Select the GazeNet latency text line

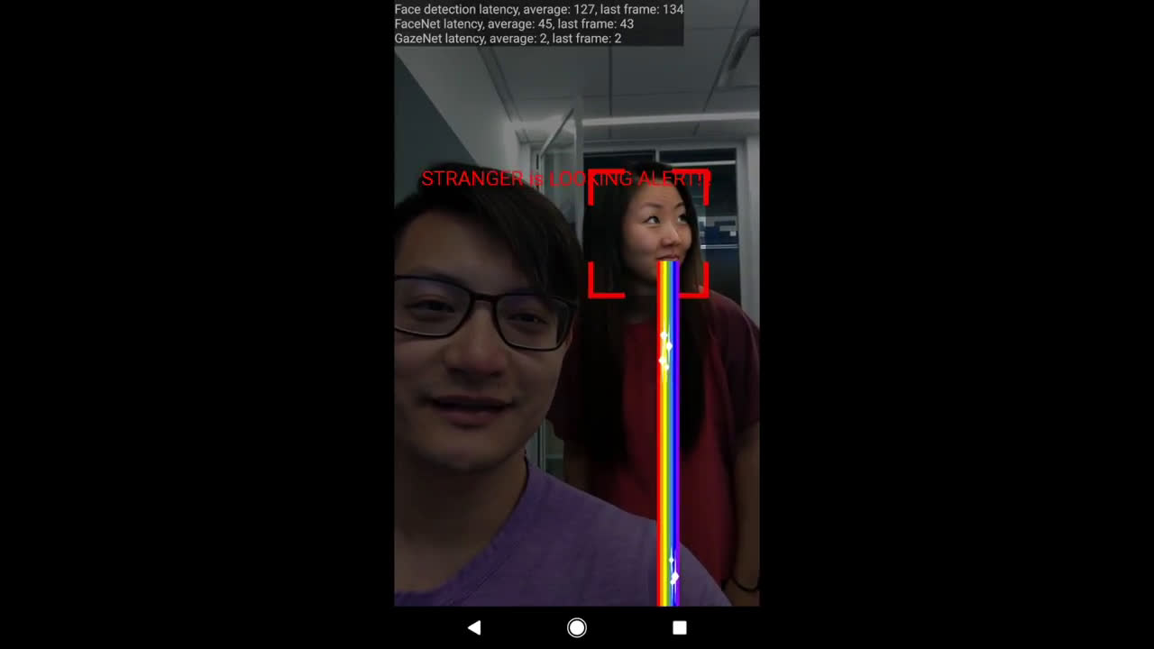pyautogui.click(x=508, y=39)
